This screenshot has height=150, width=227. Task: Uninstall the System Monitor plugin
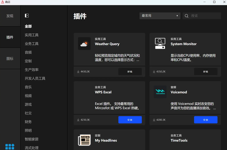click(206, 71)
